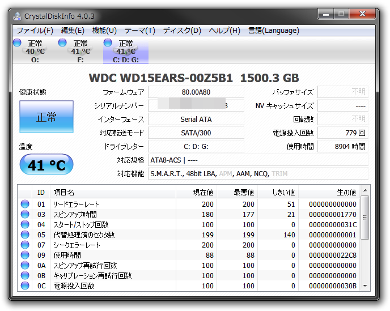390x311 pixels.
Task: Close the CrystalDiskInfo window
Action: (362, 14)
